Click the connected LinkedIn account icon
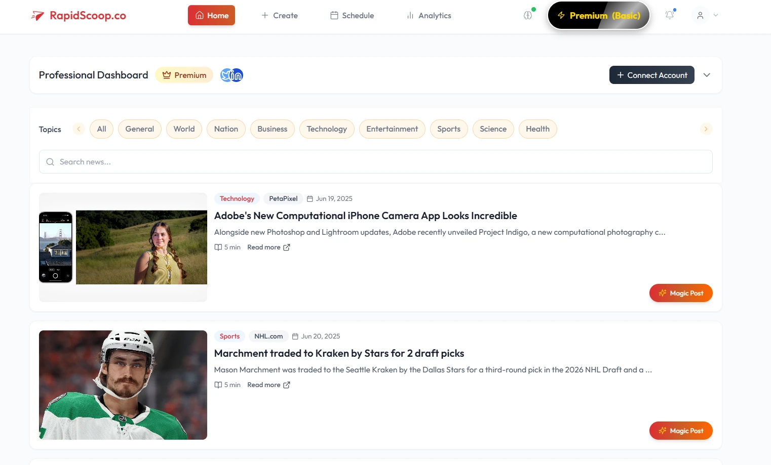 237,75
